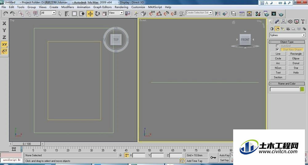Click the Spinner Snap toggle icon
This screenshot has height=165, width=308.
[174, 13]
